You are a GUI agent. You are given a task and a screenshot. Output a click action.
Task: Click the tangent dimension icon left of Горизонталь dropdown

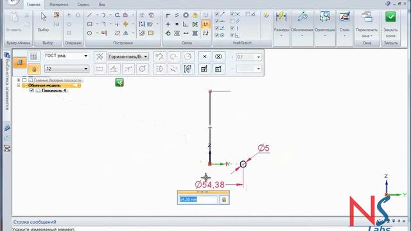point(100,56)
